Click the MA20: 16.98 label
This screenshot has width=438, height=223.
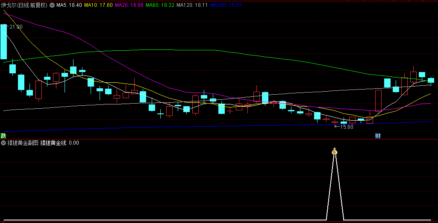pos(129,5)
